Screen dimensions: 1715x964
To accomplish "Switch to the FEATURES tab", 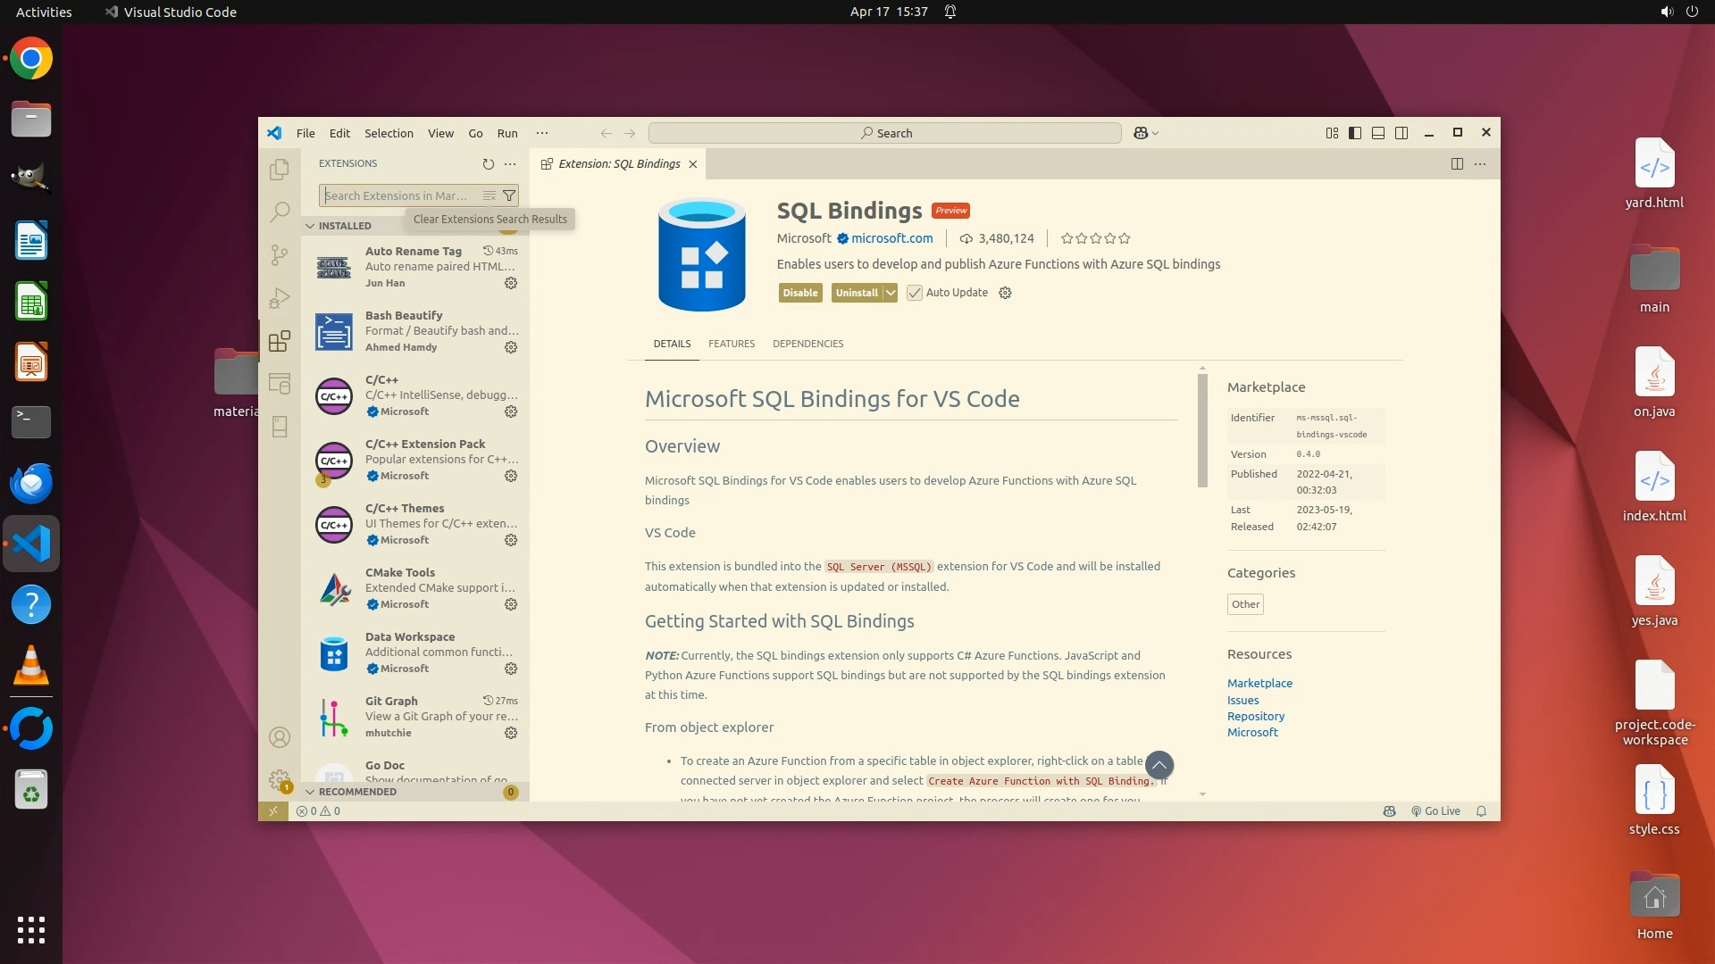I will tap(731, 344).
